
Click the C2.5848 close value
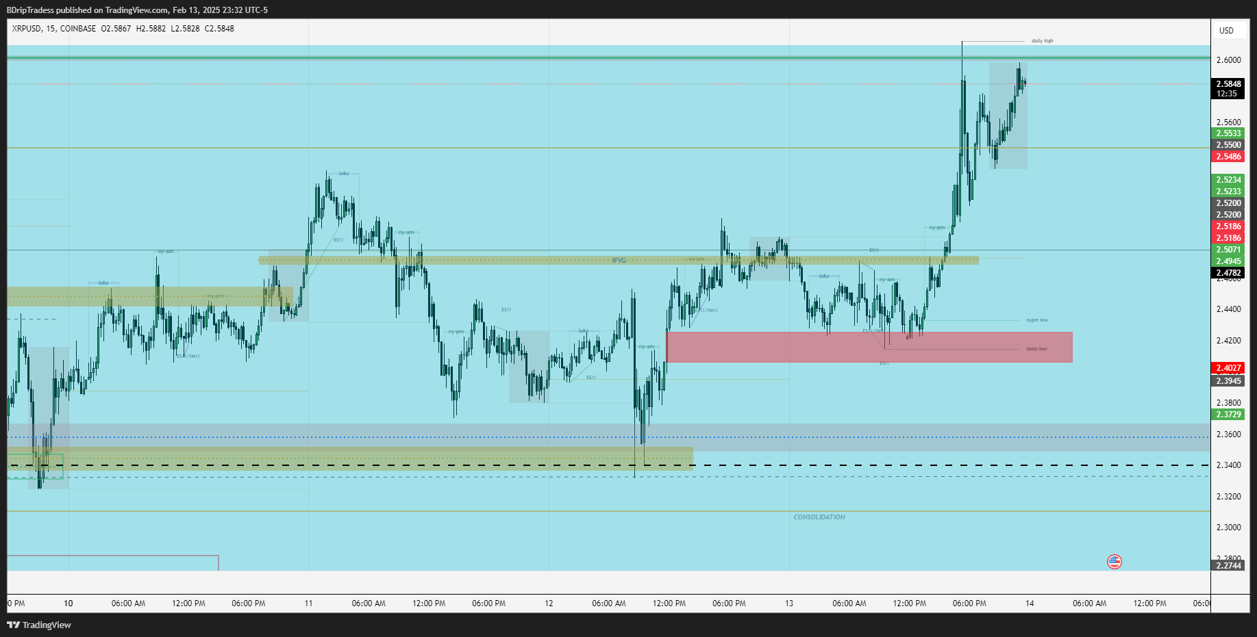coord(219,29)
